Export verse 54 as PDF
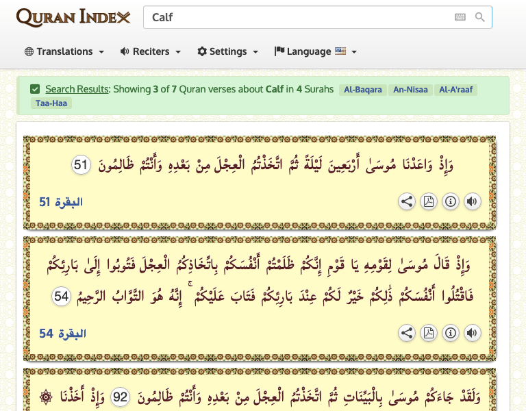The image size is (526, 411). (429, 333)
